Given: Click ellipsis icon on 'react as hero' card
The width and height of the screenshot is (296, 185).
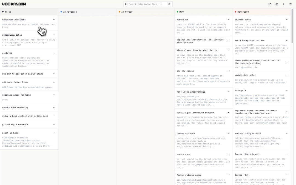Looking at the screenshot, I should coord(54,133).
